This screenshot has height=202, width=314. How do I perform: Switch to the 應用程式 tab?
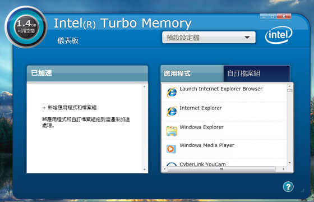click(192, 74)
